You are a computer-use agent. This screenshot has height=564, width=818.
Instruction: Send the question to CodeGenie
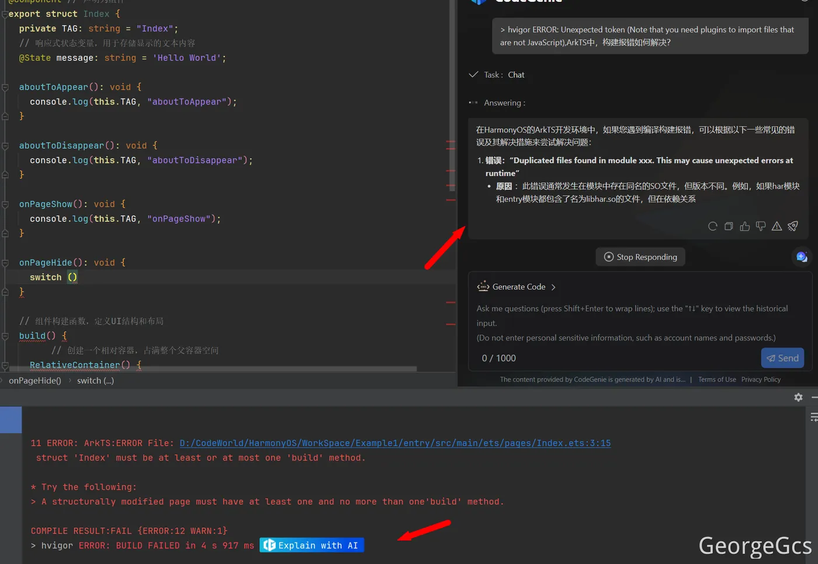(782, 358)
